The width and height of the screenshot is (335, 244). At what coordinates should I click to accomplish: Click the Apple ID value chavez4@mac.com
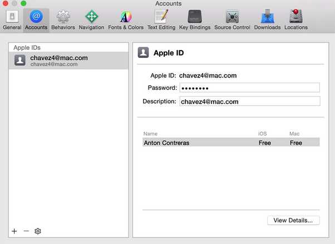click(208, 76)
